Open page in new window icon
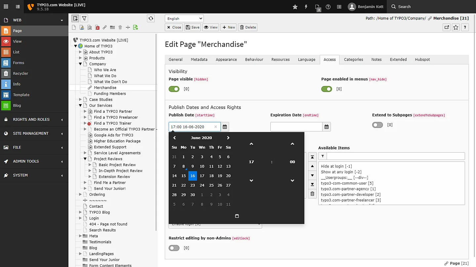Image resolution: width=476 pixels, height=267 pixels. pyautogui.click(x=447, y=27)
